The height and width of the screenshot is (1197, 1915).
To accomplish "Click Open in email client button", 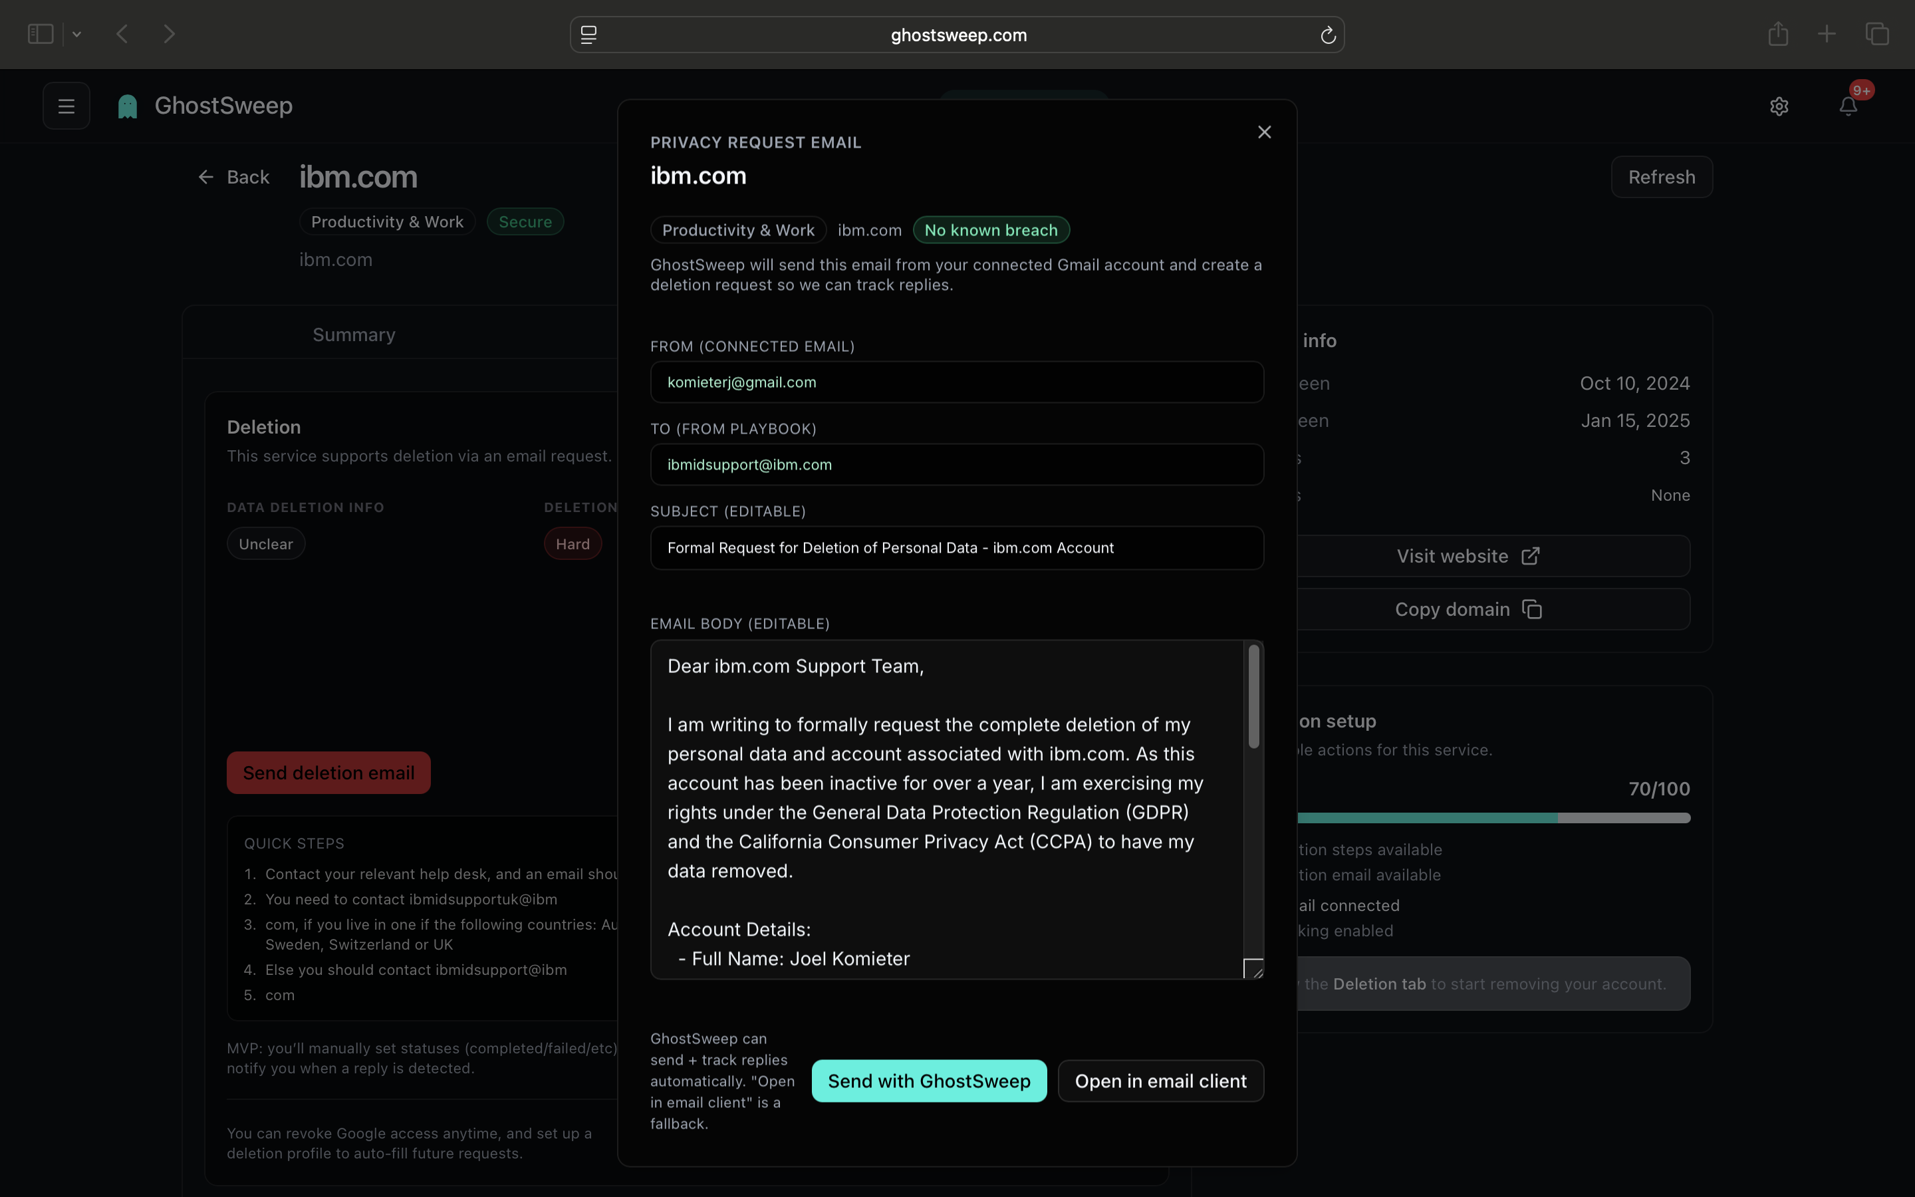I will (x=1160, y=1081).
